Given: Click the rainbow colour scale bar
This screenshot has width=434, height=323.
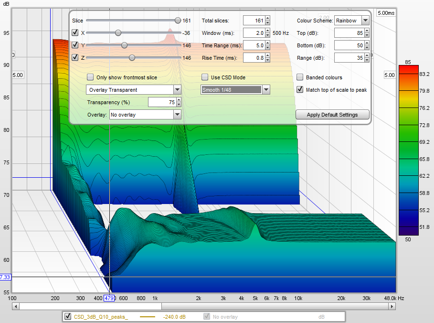Looking at the screenshot, I should click(409, 150).
